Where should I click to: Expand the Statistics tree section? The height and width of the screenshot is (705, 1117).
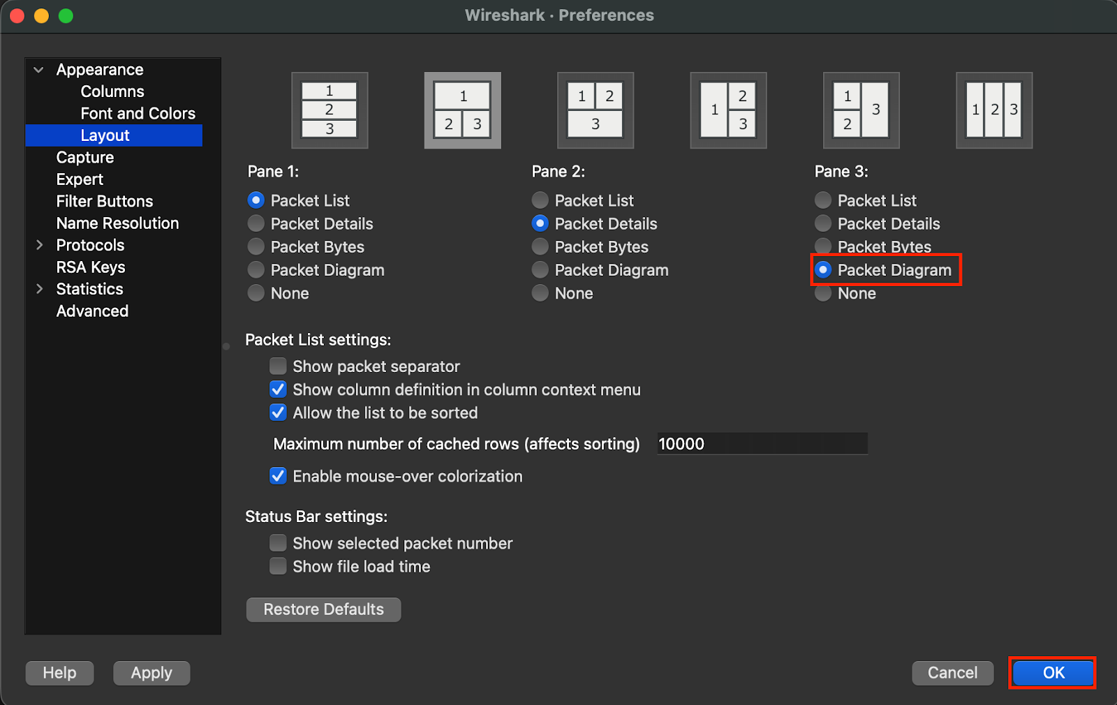(39, 289)
